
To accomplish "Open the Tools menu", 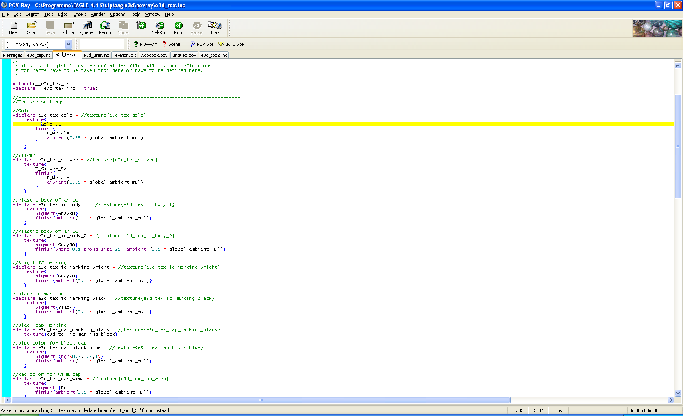I will click(135, 14).
